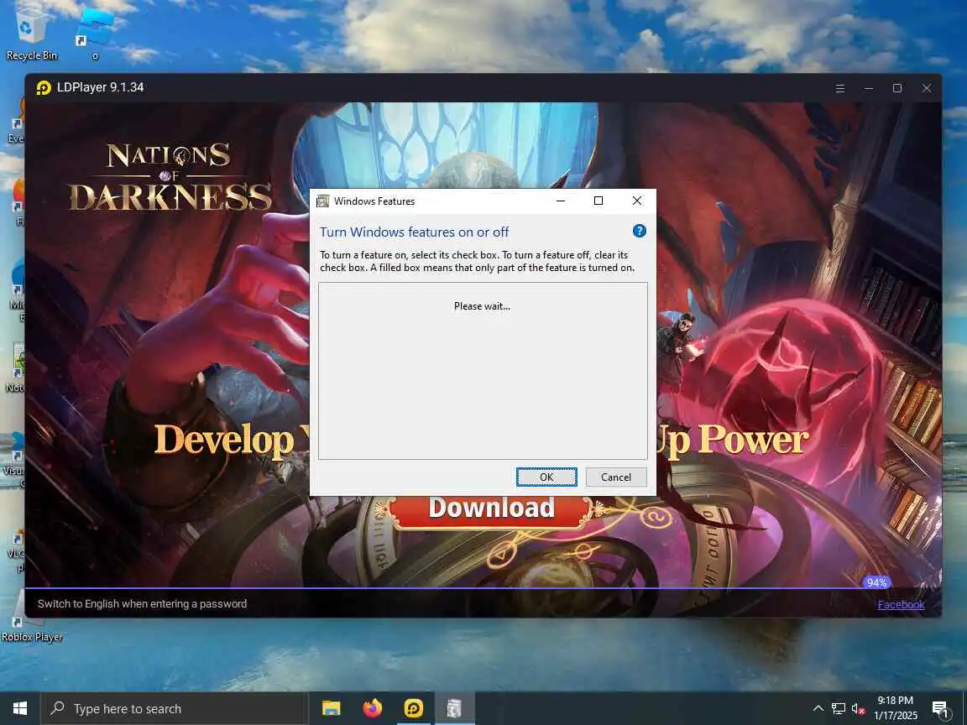Click OK in the Windows Features dialog

(x=546, y=477)
